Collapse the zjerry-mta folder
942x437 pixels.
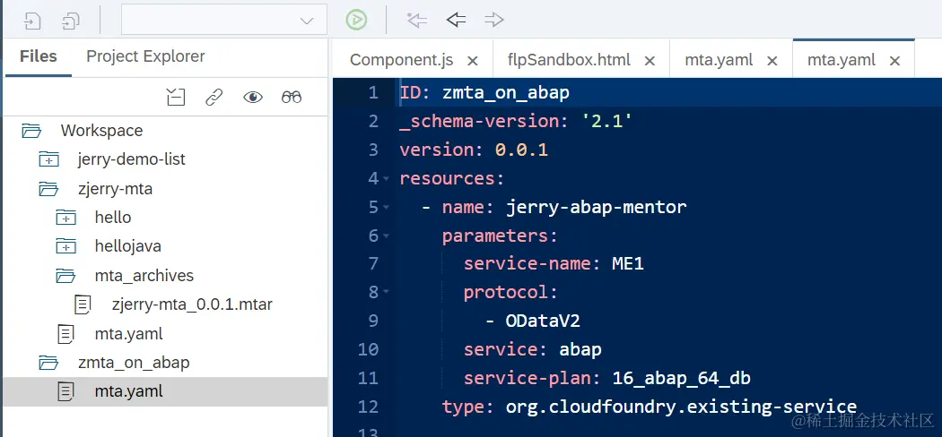tap(48, 189)
